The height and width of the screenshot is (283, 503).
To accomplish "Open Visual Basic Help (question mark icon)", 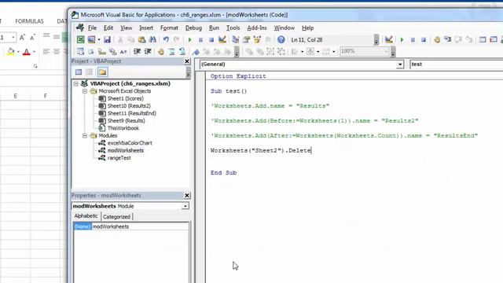I will click(281, 39).
